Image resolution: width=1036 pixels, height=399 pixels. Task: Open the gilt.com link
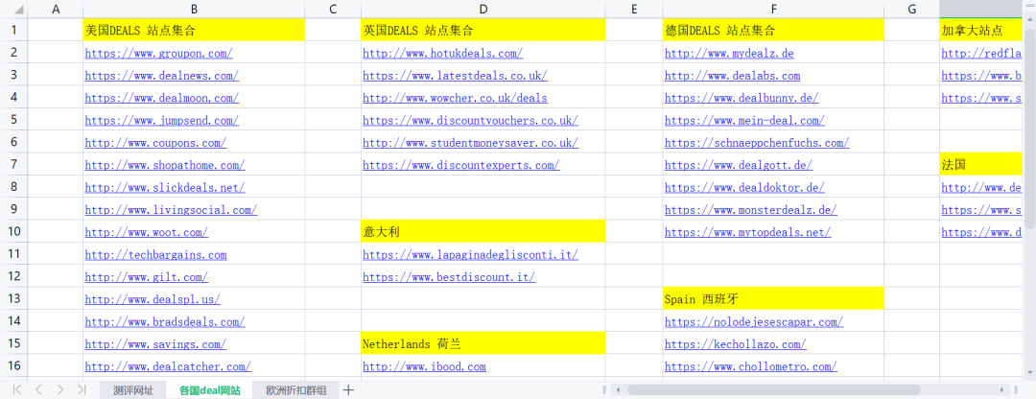point(147,277)
